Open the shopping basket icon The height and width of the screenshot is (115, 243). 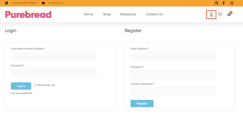[229, 14]
